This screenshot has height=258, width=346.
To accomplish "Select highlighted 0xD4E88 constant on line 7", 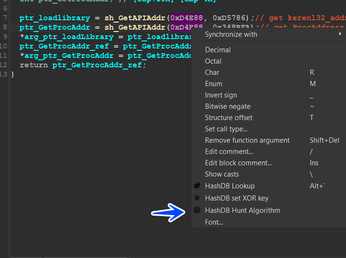I will click(x=187, y=18).
